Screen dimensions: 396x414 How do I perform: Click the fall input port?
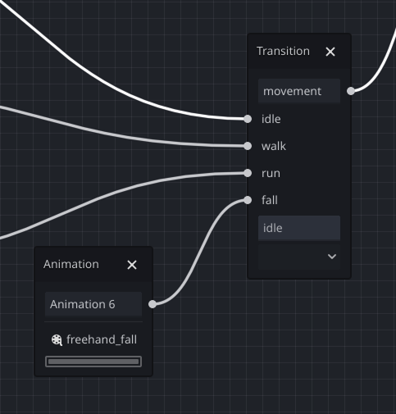(x=248, y=200)
